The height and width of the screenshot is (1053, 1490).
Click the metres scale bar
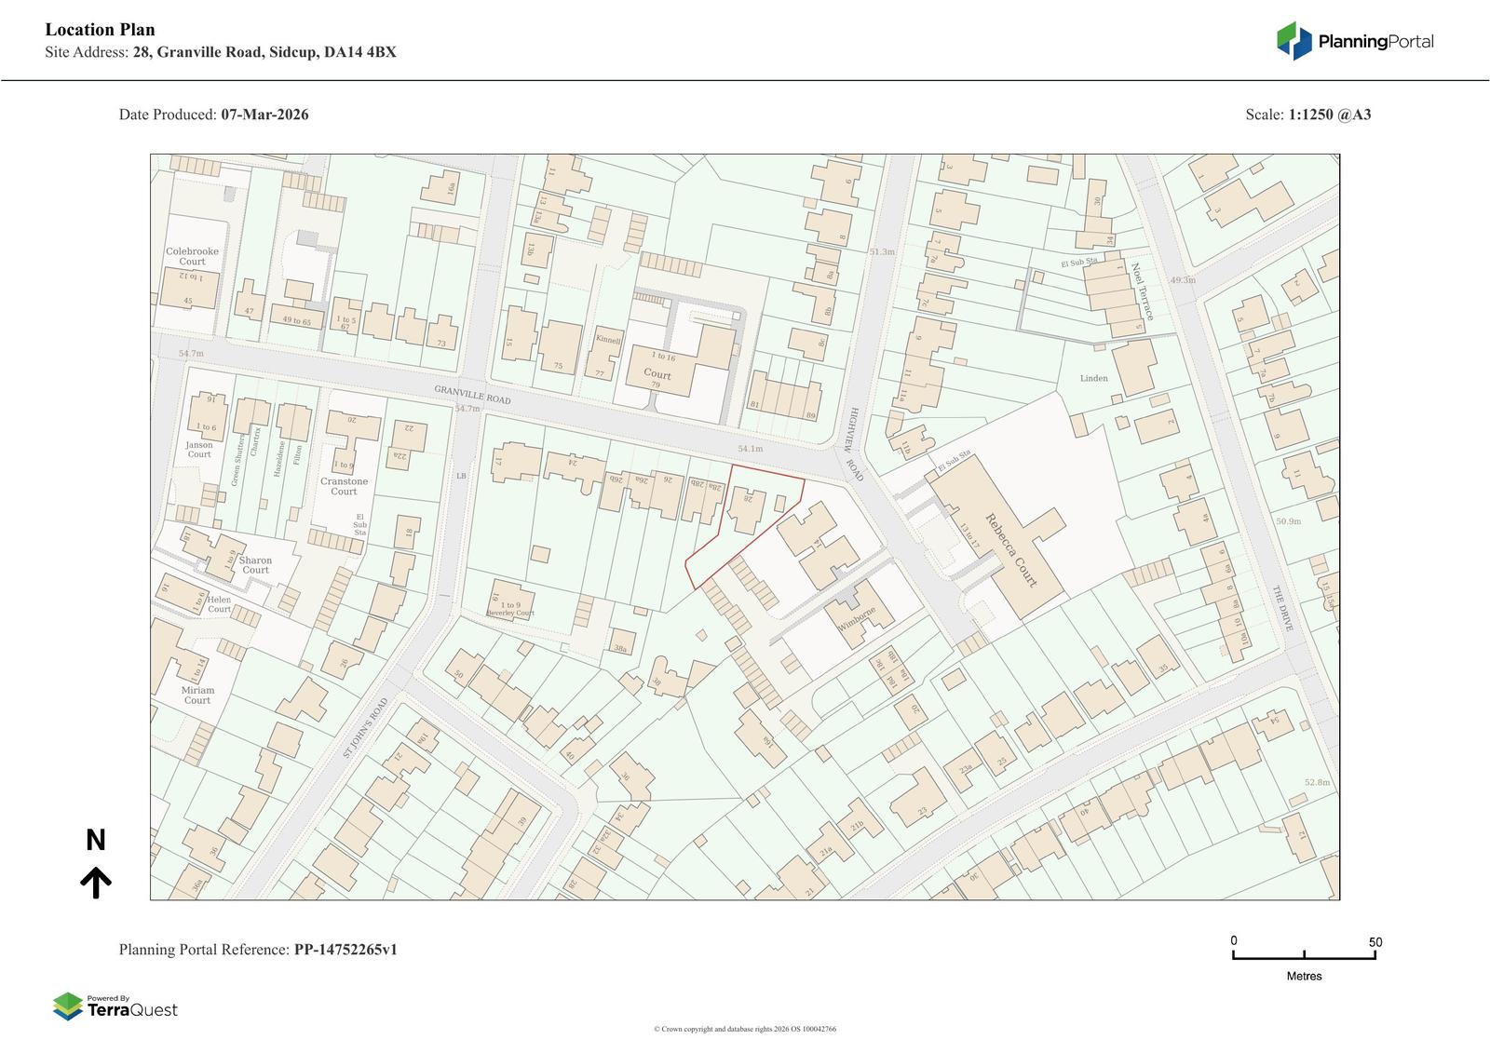tap(1304, 955)
